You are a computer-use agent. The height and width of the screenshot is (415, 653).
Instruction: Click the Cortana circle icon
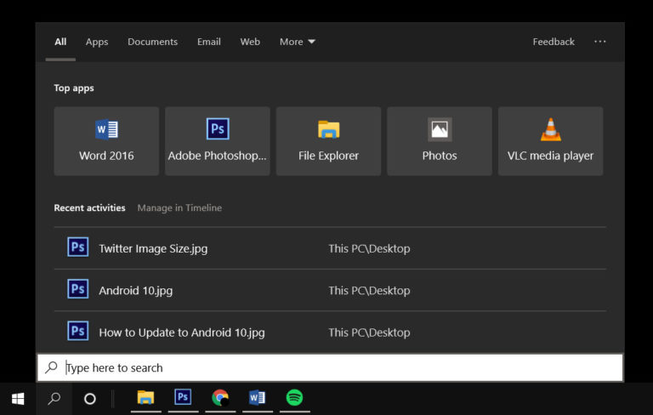pos(90,398)
